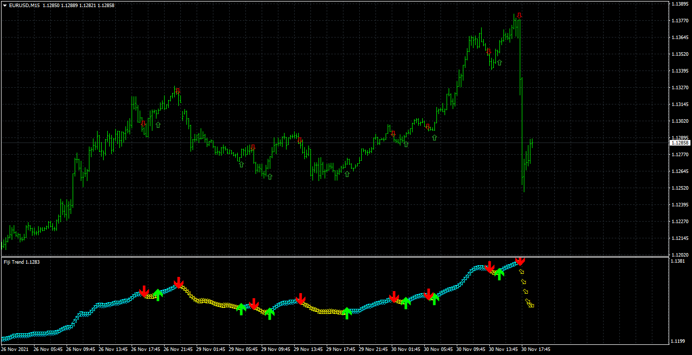This screenshot has height=355, width=692.
Task: Click price axis label 1.12770
Action: pos(680,155)
